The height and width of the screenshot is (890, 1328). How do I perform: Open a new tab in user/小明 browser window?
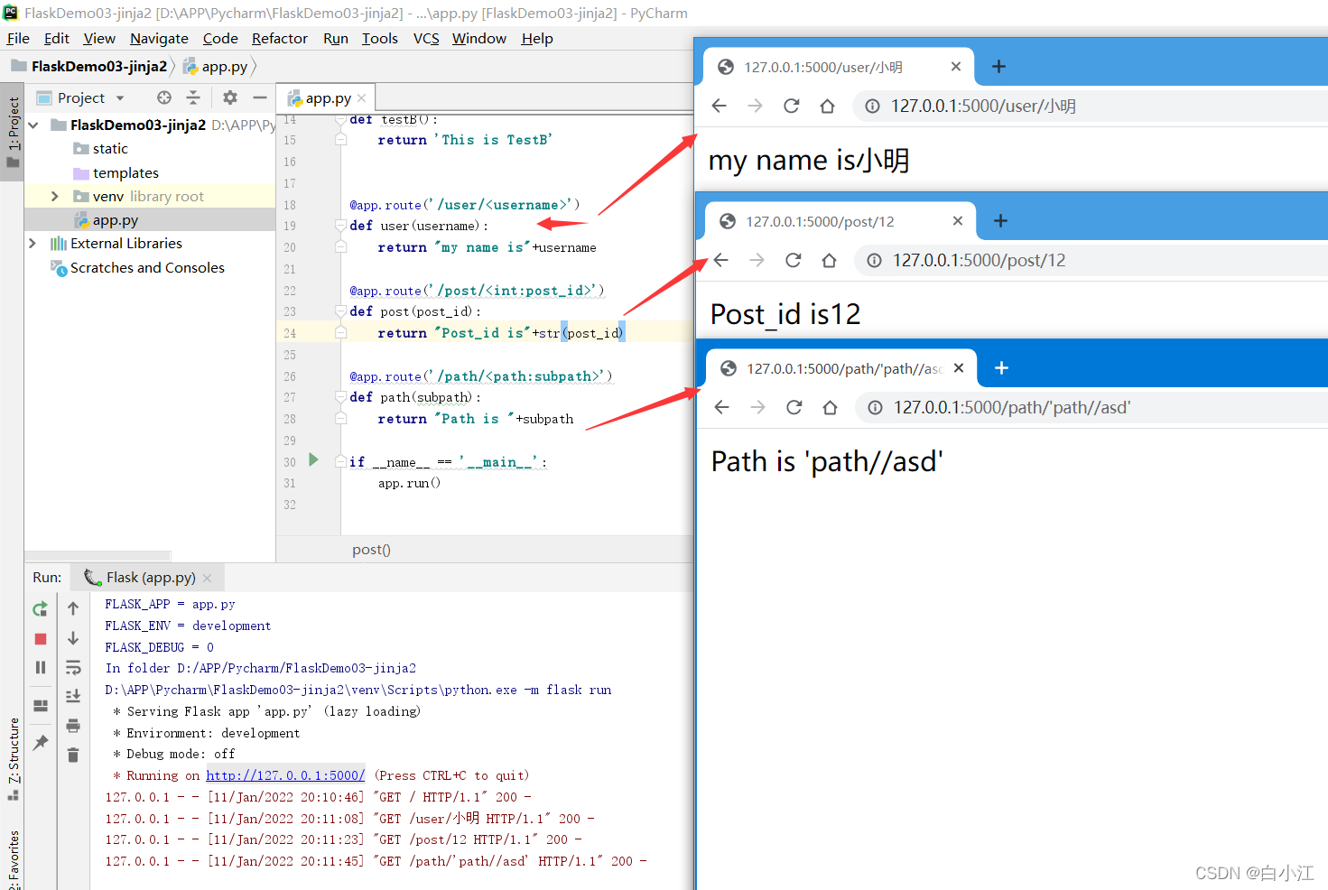pos(998,67)
